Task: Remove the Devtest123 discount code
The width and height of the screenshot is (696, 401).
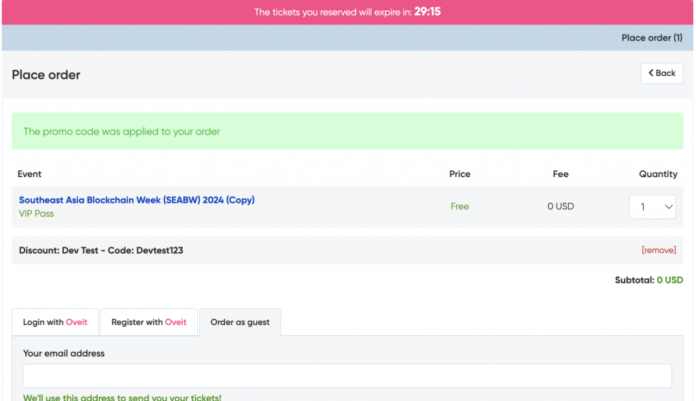Action: (x=657, y=250)
